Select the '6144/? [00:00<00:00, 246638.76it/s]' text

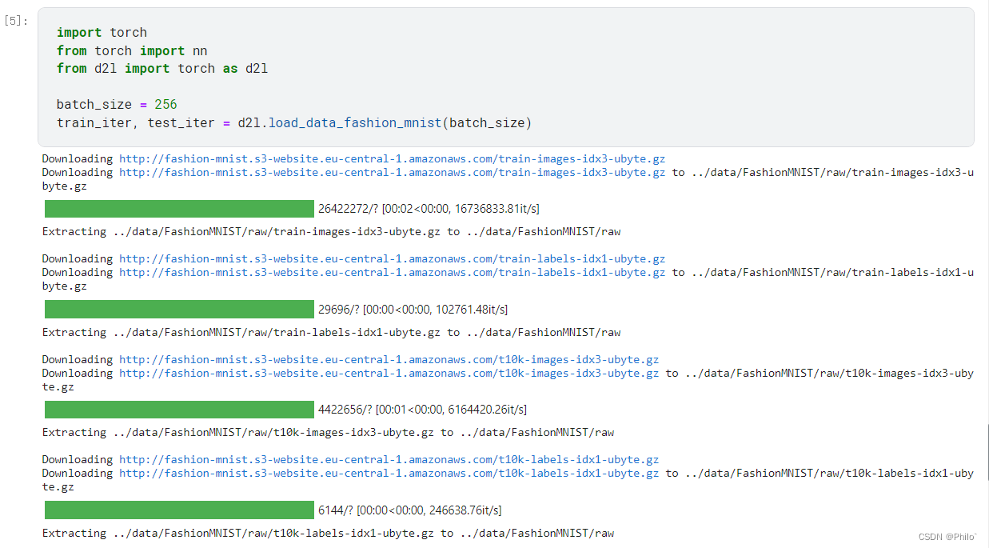pos(410,510)
